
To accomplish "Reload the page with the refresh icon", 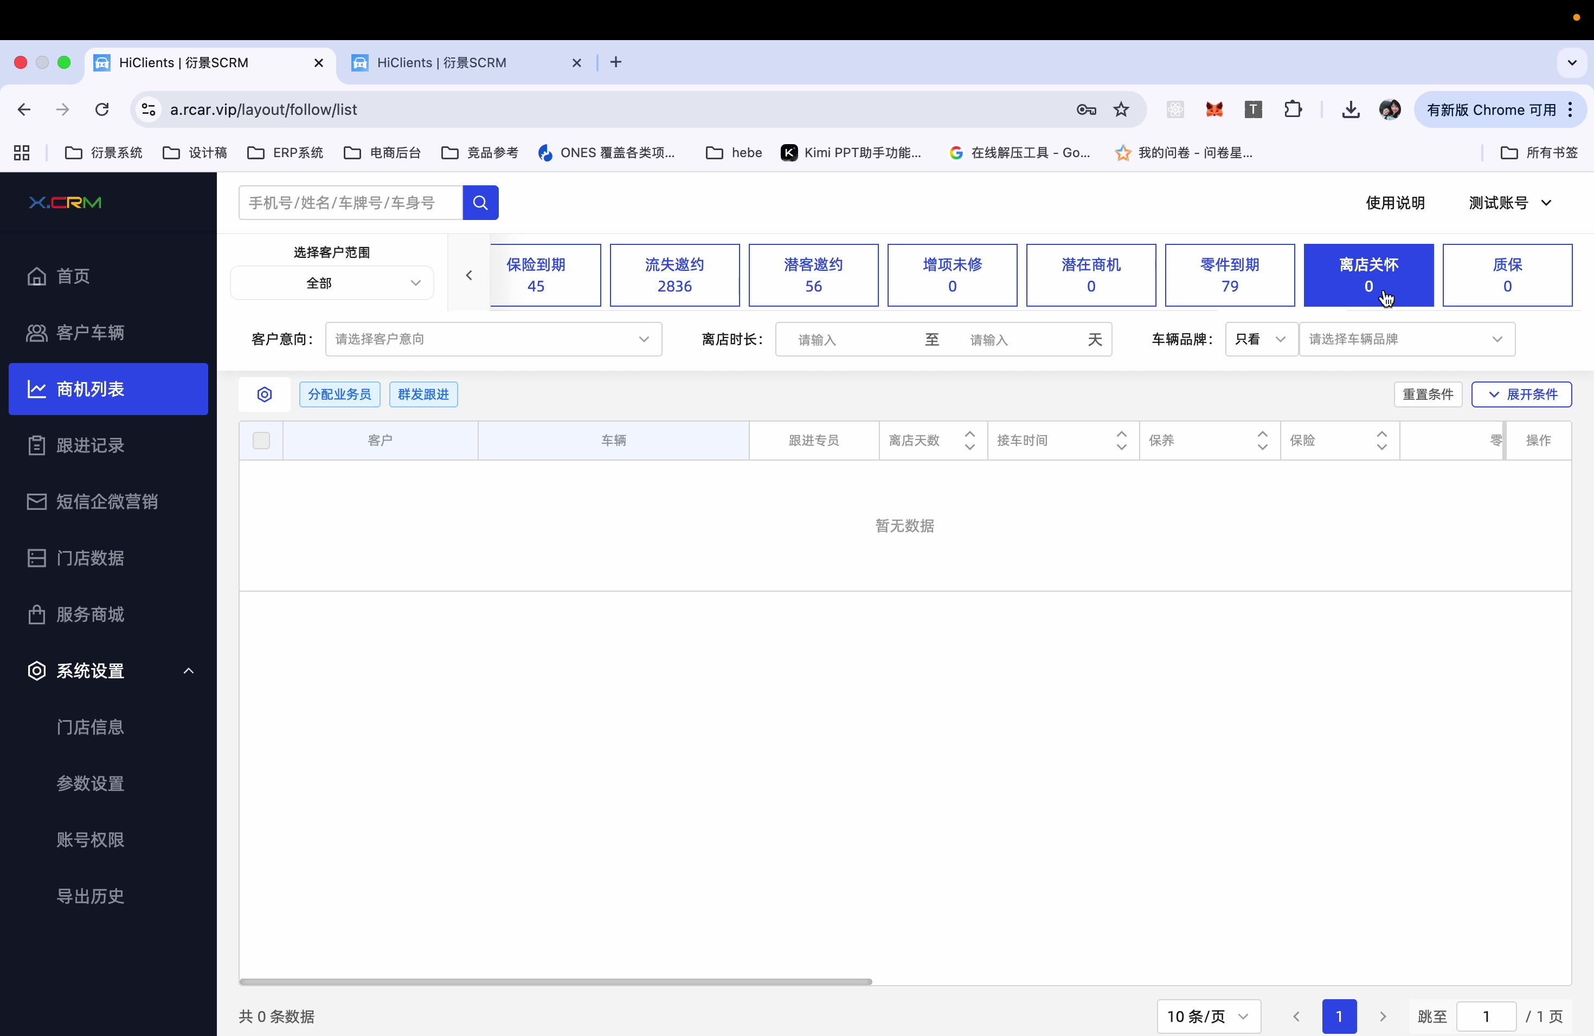I will (102, 110).
